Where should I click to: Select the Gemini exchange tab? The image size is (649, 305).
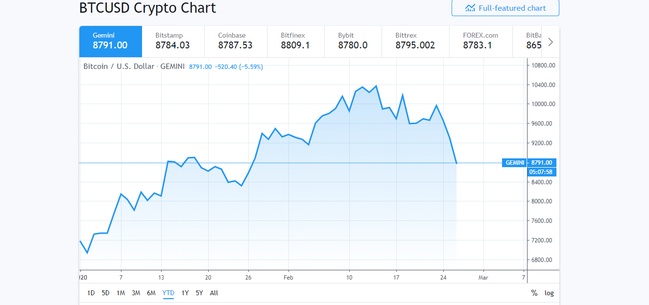pyautogui.click(x=110, y=42)
